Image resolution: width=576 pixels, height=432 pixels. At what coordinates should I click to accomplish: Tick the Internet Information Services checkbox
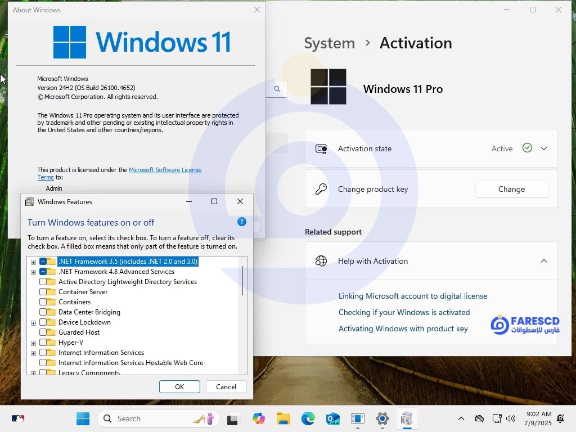tap(43, 353)
